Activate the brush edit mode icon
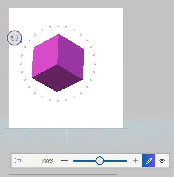The width and height of the screenshot is (174, 177). [149, 161]
